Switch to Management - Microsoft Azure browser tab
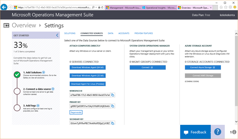The width and height of the screenshot is (238, 139). tap(123, 7)
